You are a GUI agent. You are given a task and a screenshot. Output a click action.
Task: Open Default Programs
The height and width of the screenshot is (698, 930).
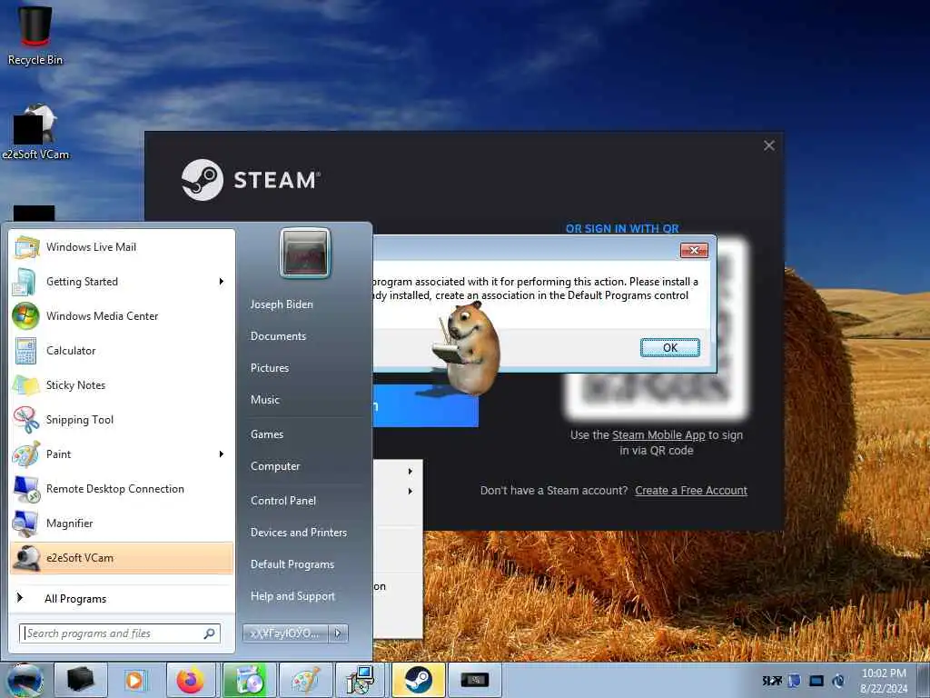point(292,564)
